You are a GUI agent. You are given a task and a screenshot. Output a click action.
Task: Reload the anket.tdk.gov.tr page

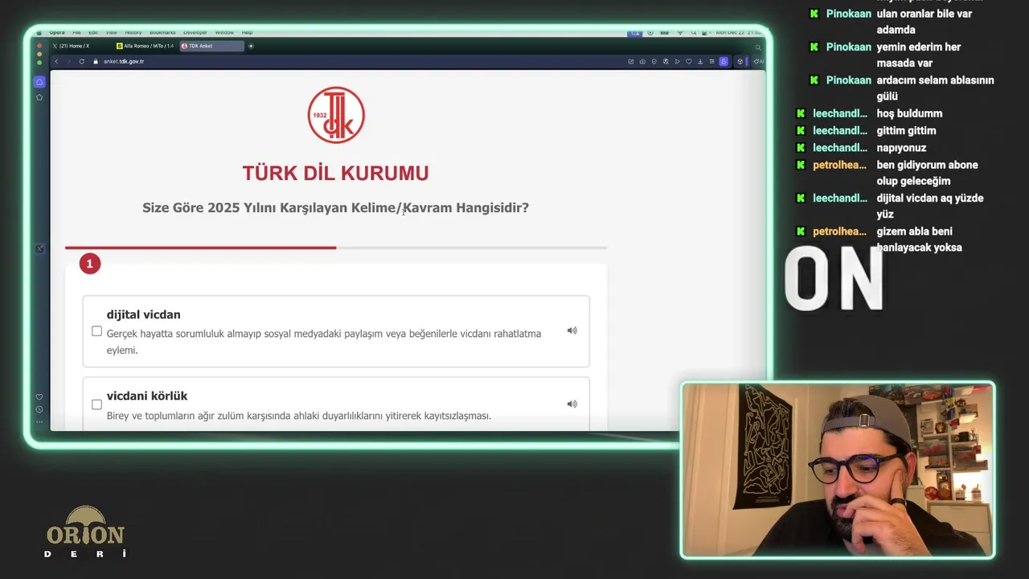point(81,61)
